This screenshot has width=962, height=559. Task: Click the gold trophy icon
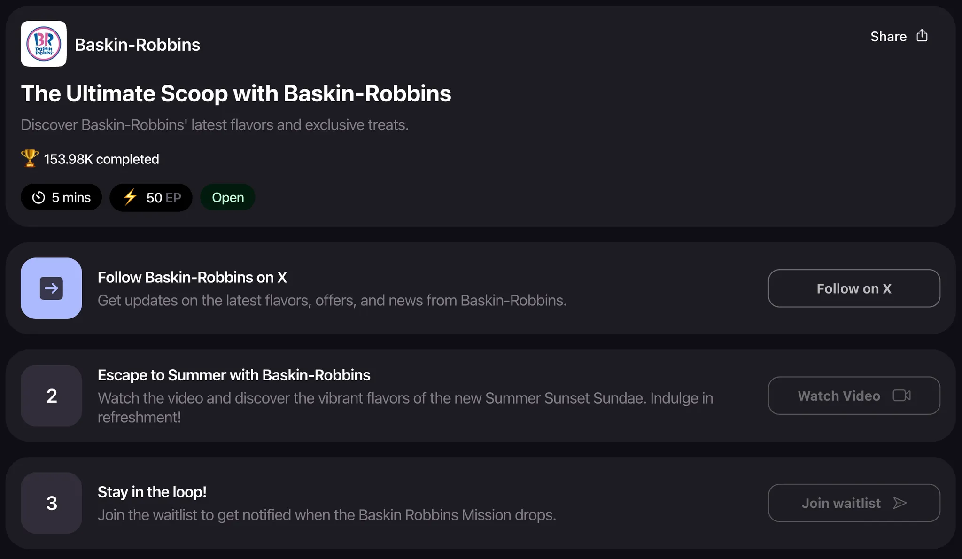(30, 158)
